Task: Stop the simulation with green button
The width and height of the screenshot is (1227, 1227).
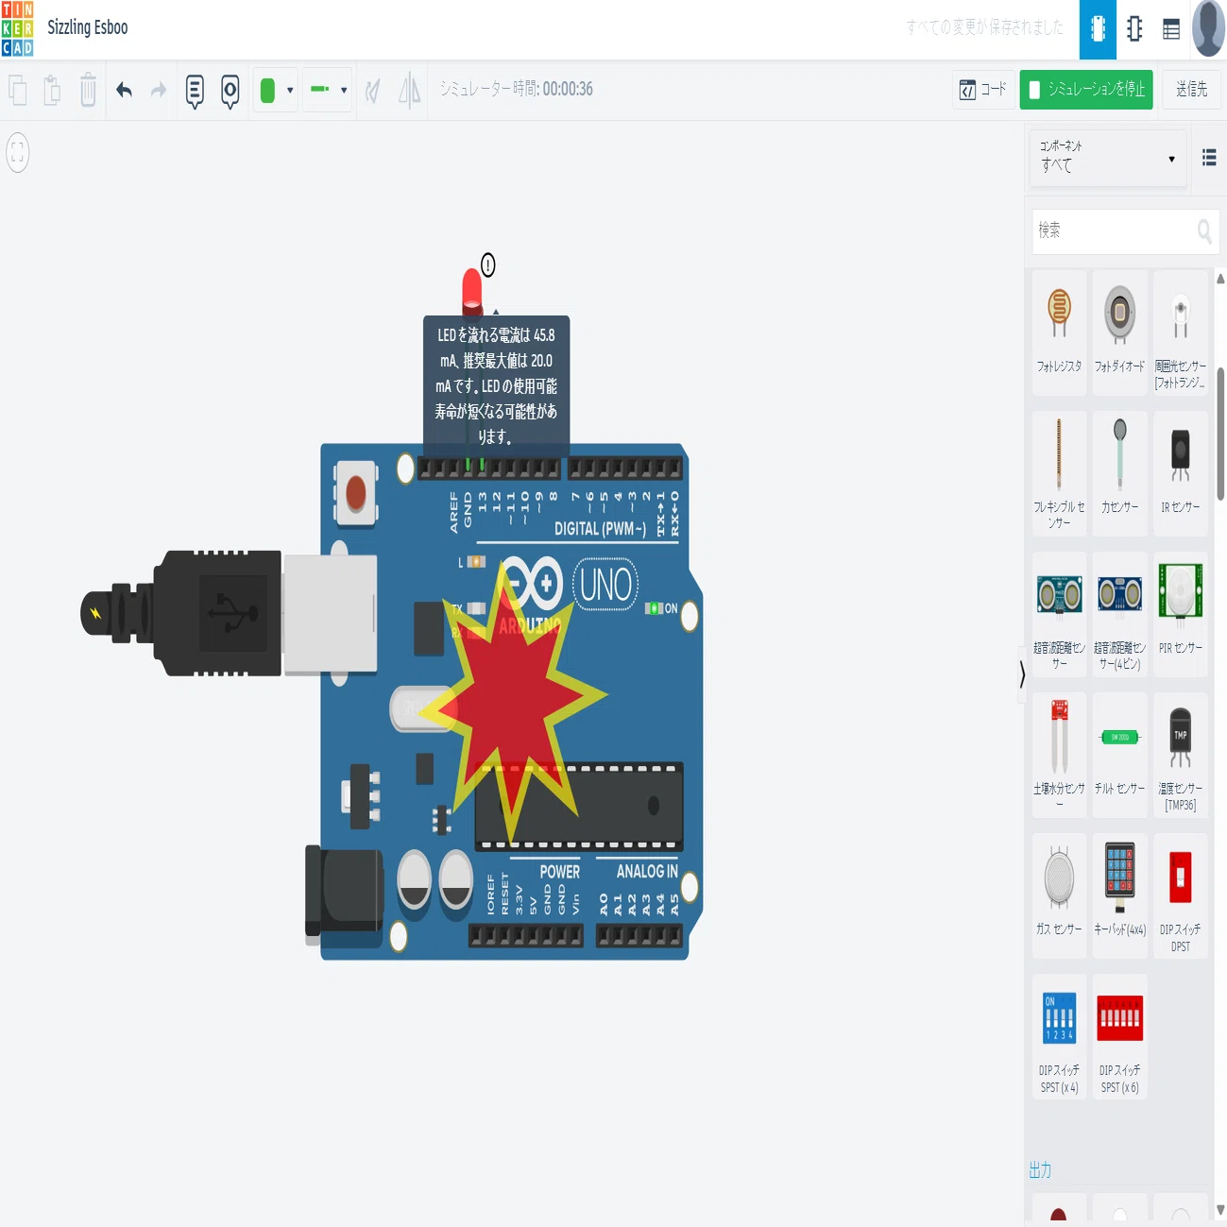Action: (1086, 90)
